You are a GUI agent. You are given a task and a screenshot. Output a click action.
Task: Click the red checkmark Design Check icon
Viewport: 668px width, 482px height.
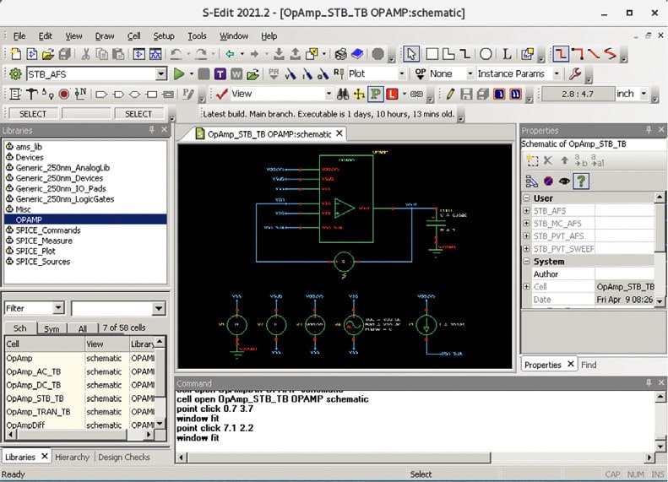click(x=221, y=94)
